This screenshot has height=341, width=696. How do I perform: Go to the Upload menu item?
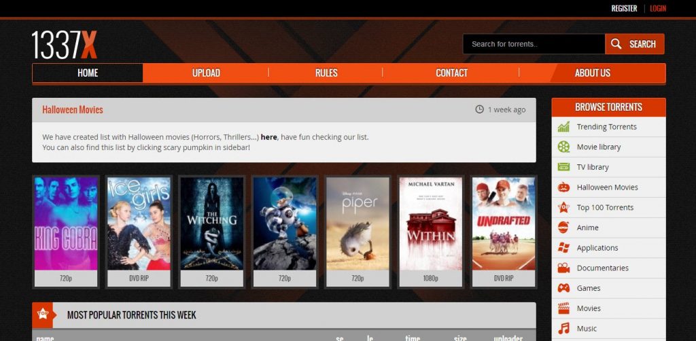(x=206, y=73)
